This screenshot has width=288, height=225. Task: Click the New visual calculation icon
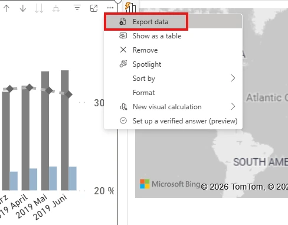123,107
